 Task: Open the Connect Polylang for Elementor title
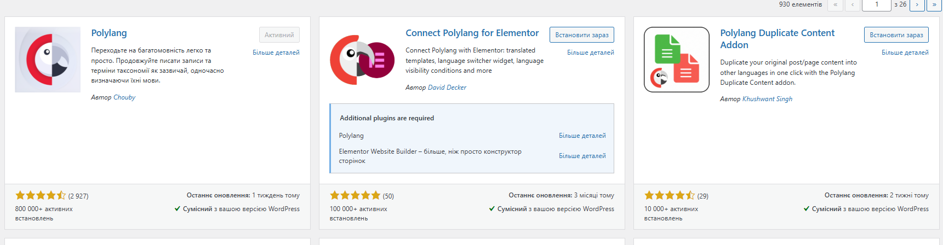[472, 33]
